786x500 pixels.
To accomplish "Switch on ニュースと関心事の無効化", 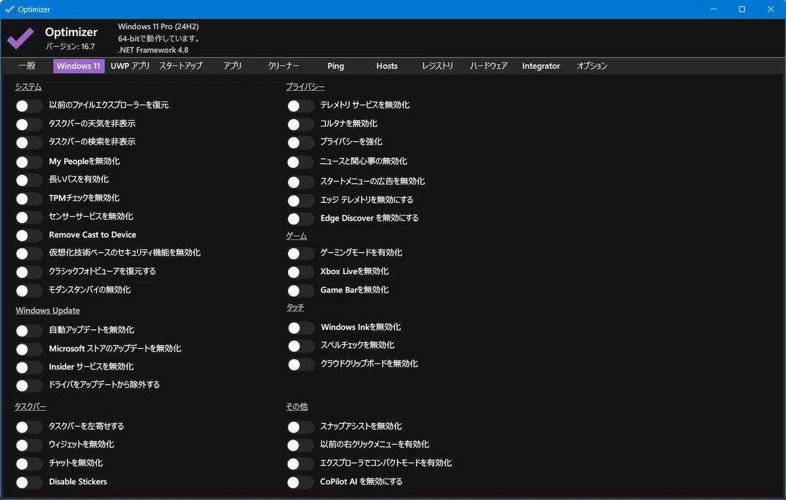I will point(301,162).
